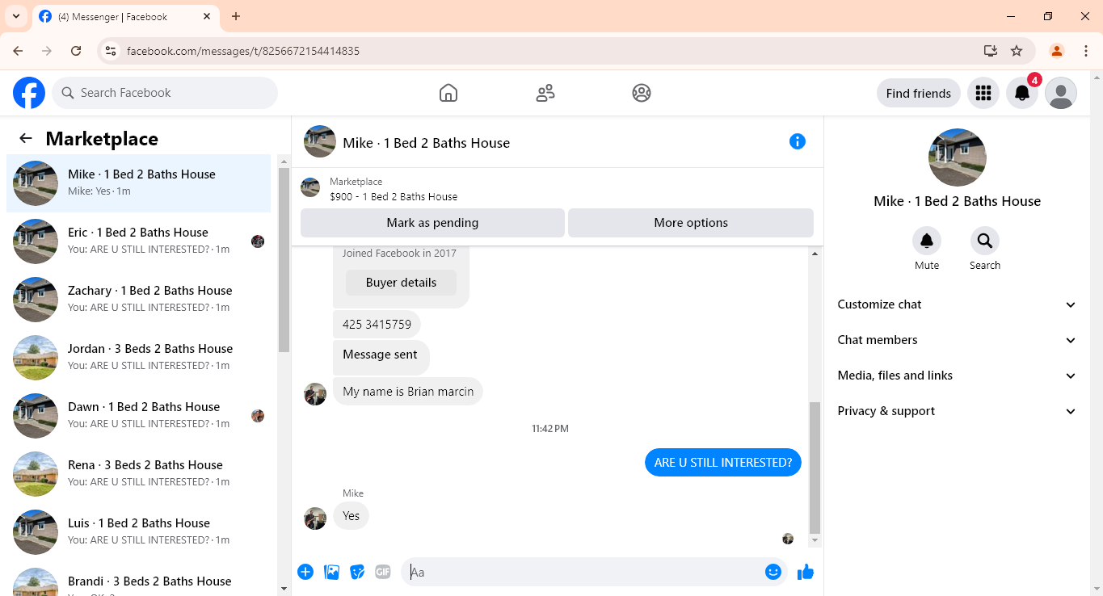
Task: Switch to the Messenger | Facebook tab
Action: 125,17
